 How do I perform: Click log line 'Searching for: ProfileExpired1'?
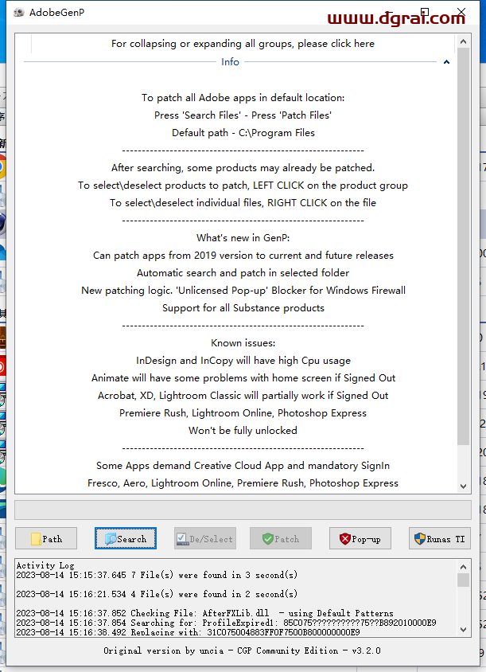pos(226,623)
